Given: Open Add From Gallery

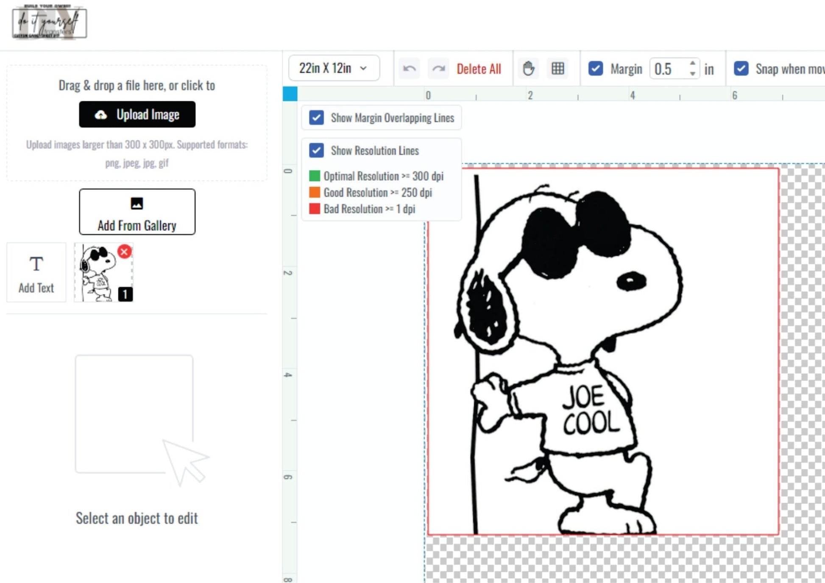Looking at the screenshot, I should (137, 212).
